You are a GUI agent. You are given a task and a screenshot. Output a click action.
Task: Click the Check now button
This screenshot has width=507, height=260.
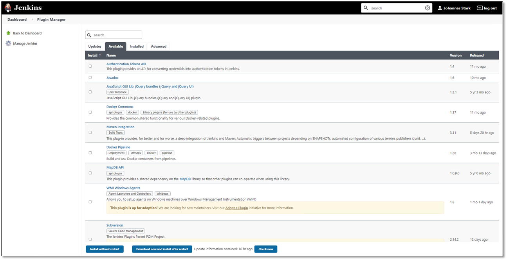pos(266,249)
